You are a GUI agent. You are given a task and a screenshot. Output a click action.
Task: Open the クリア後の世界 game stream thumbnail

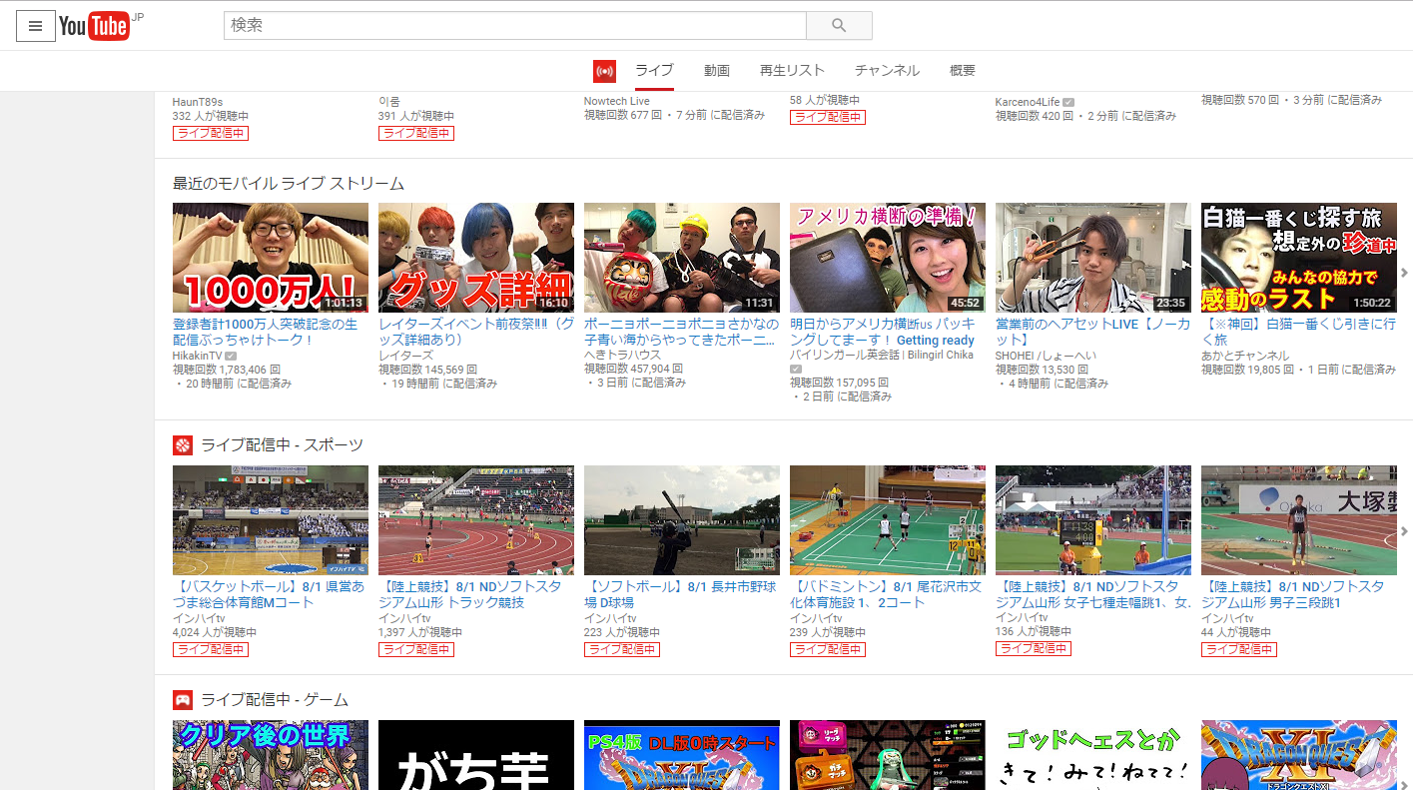[271, 755]
